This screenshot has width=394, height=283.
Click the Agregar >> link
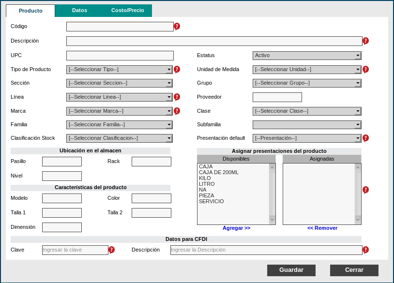(236, 228)
